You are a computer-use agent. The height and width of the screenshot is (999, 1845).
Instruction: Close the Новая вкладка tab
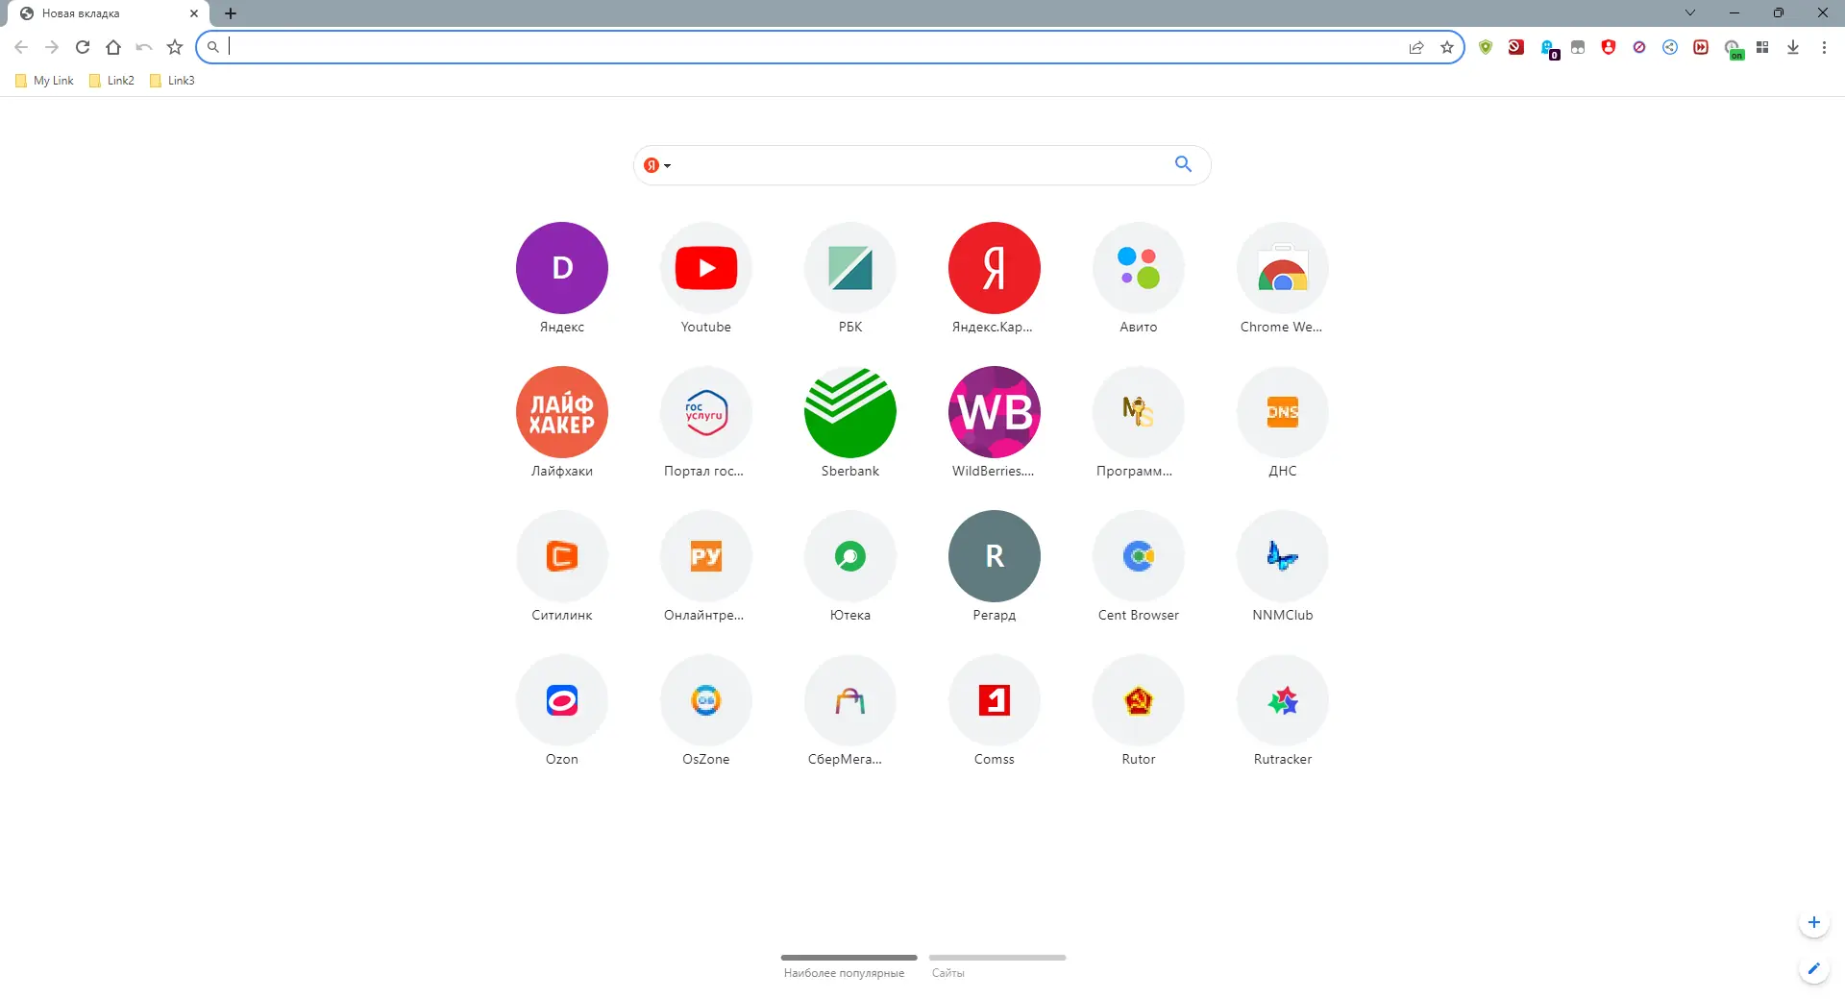pos(194,13)
